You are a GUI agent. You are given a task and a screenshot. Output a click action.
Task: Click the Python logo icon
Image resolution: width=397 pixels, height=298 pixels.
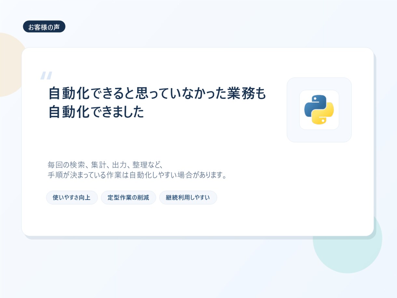[319, 110]
